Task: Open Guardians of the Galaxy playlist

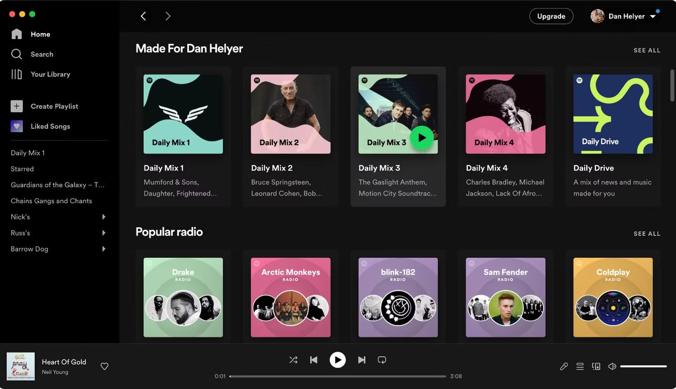Action: click(57, 185)
